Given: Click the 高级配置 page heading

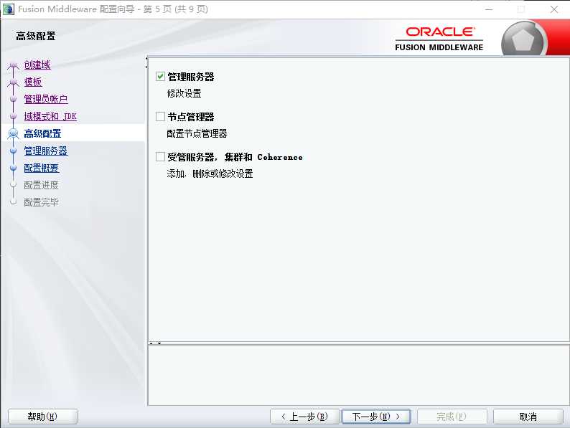Looking at the screenshot, I should (x=36, y=36).
